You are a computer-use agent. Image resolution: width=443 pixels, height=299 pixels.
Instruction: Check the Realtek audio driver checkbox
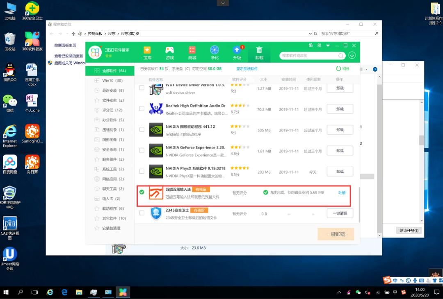(x=142, y=109)
